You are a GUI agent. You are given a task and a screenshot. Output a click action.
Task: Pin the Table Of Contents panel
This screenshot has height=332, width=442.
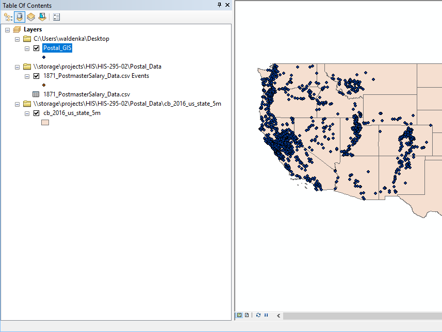(219, 5)
